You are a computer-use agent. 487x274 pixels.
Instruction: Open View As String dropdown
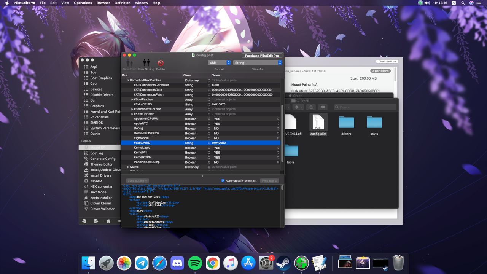pos(258,63)
